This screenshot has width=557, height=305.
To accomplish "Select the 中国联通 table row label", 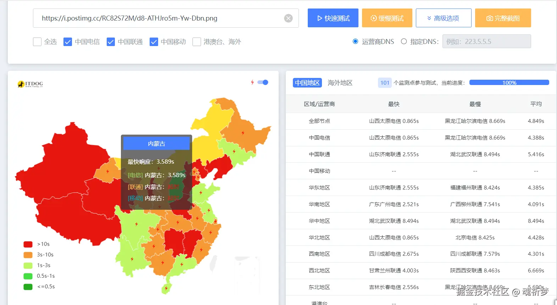I will [x=319, y=154].
